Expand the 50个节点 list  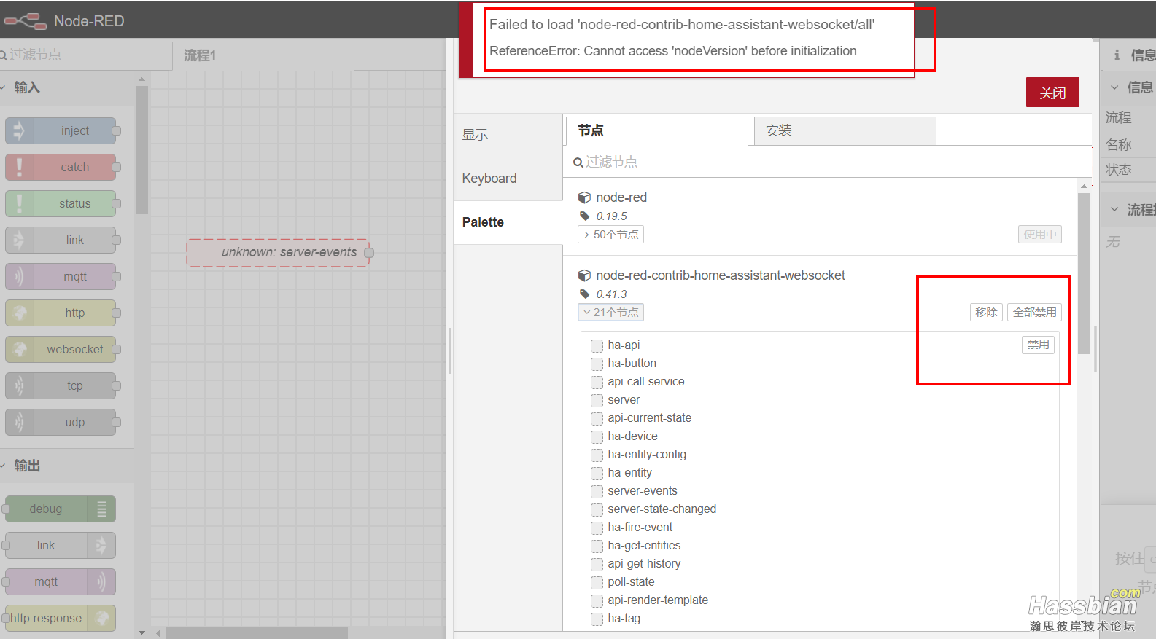(610, 235)
